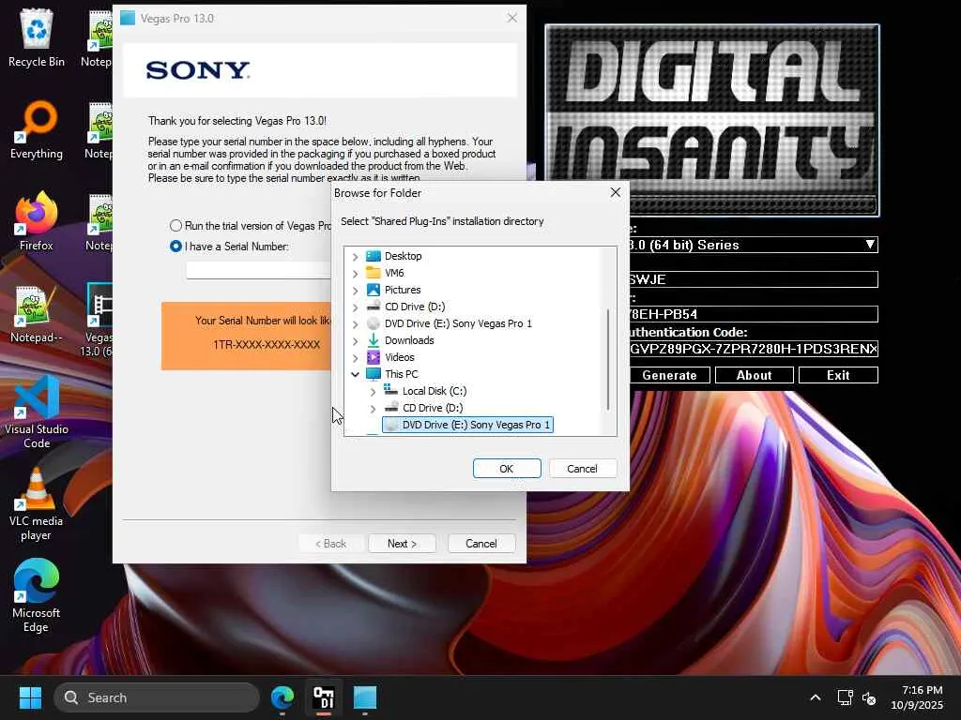Select the Pictures folder icon
The image size is (961, 720).
(374, 290)
